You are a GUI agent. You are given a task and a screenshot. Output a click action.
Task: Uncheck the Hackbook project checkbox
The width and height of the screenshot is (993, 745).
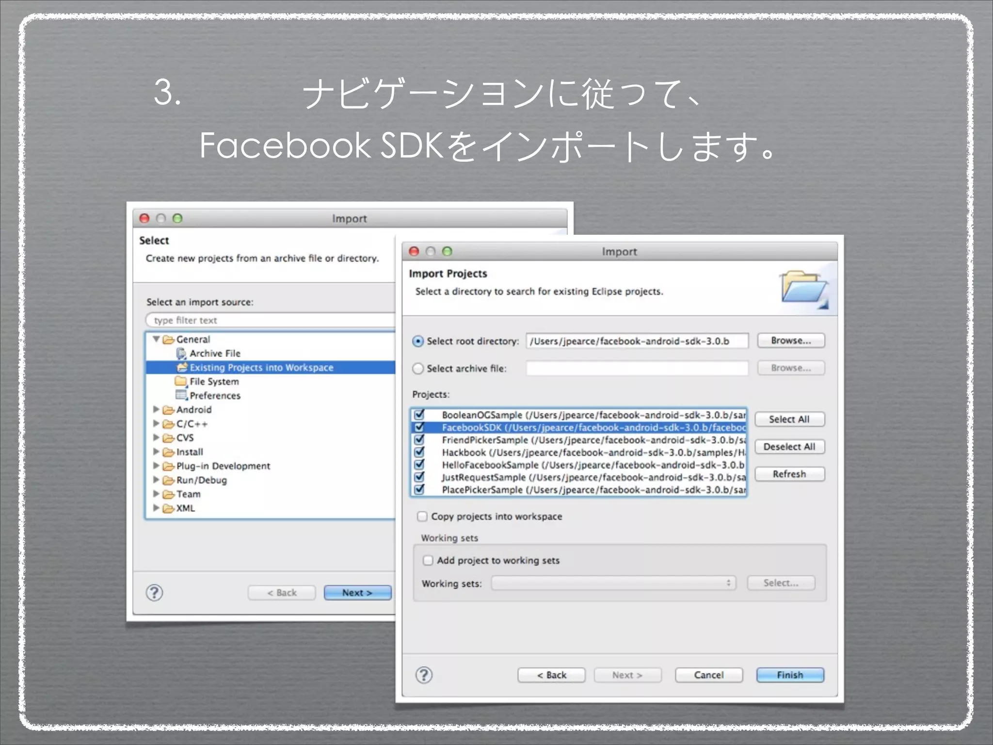tap(419, 452)
